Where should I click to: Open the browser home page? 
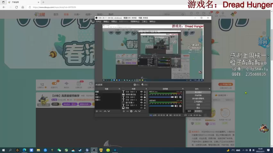point(23,7)
